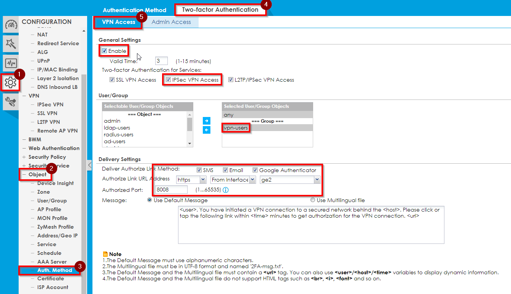Open the Maintenance tools wrench icon
Image resolution: width=511 pixels, height=294 pixels.
coord(10,101)
